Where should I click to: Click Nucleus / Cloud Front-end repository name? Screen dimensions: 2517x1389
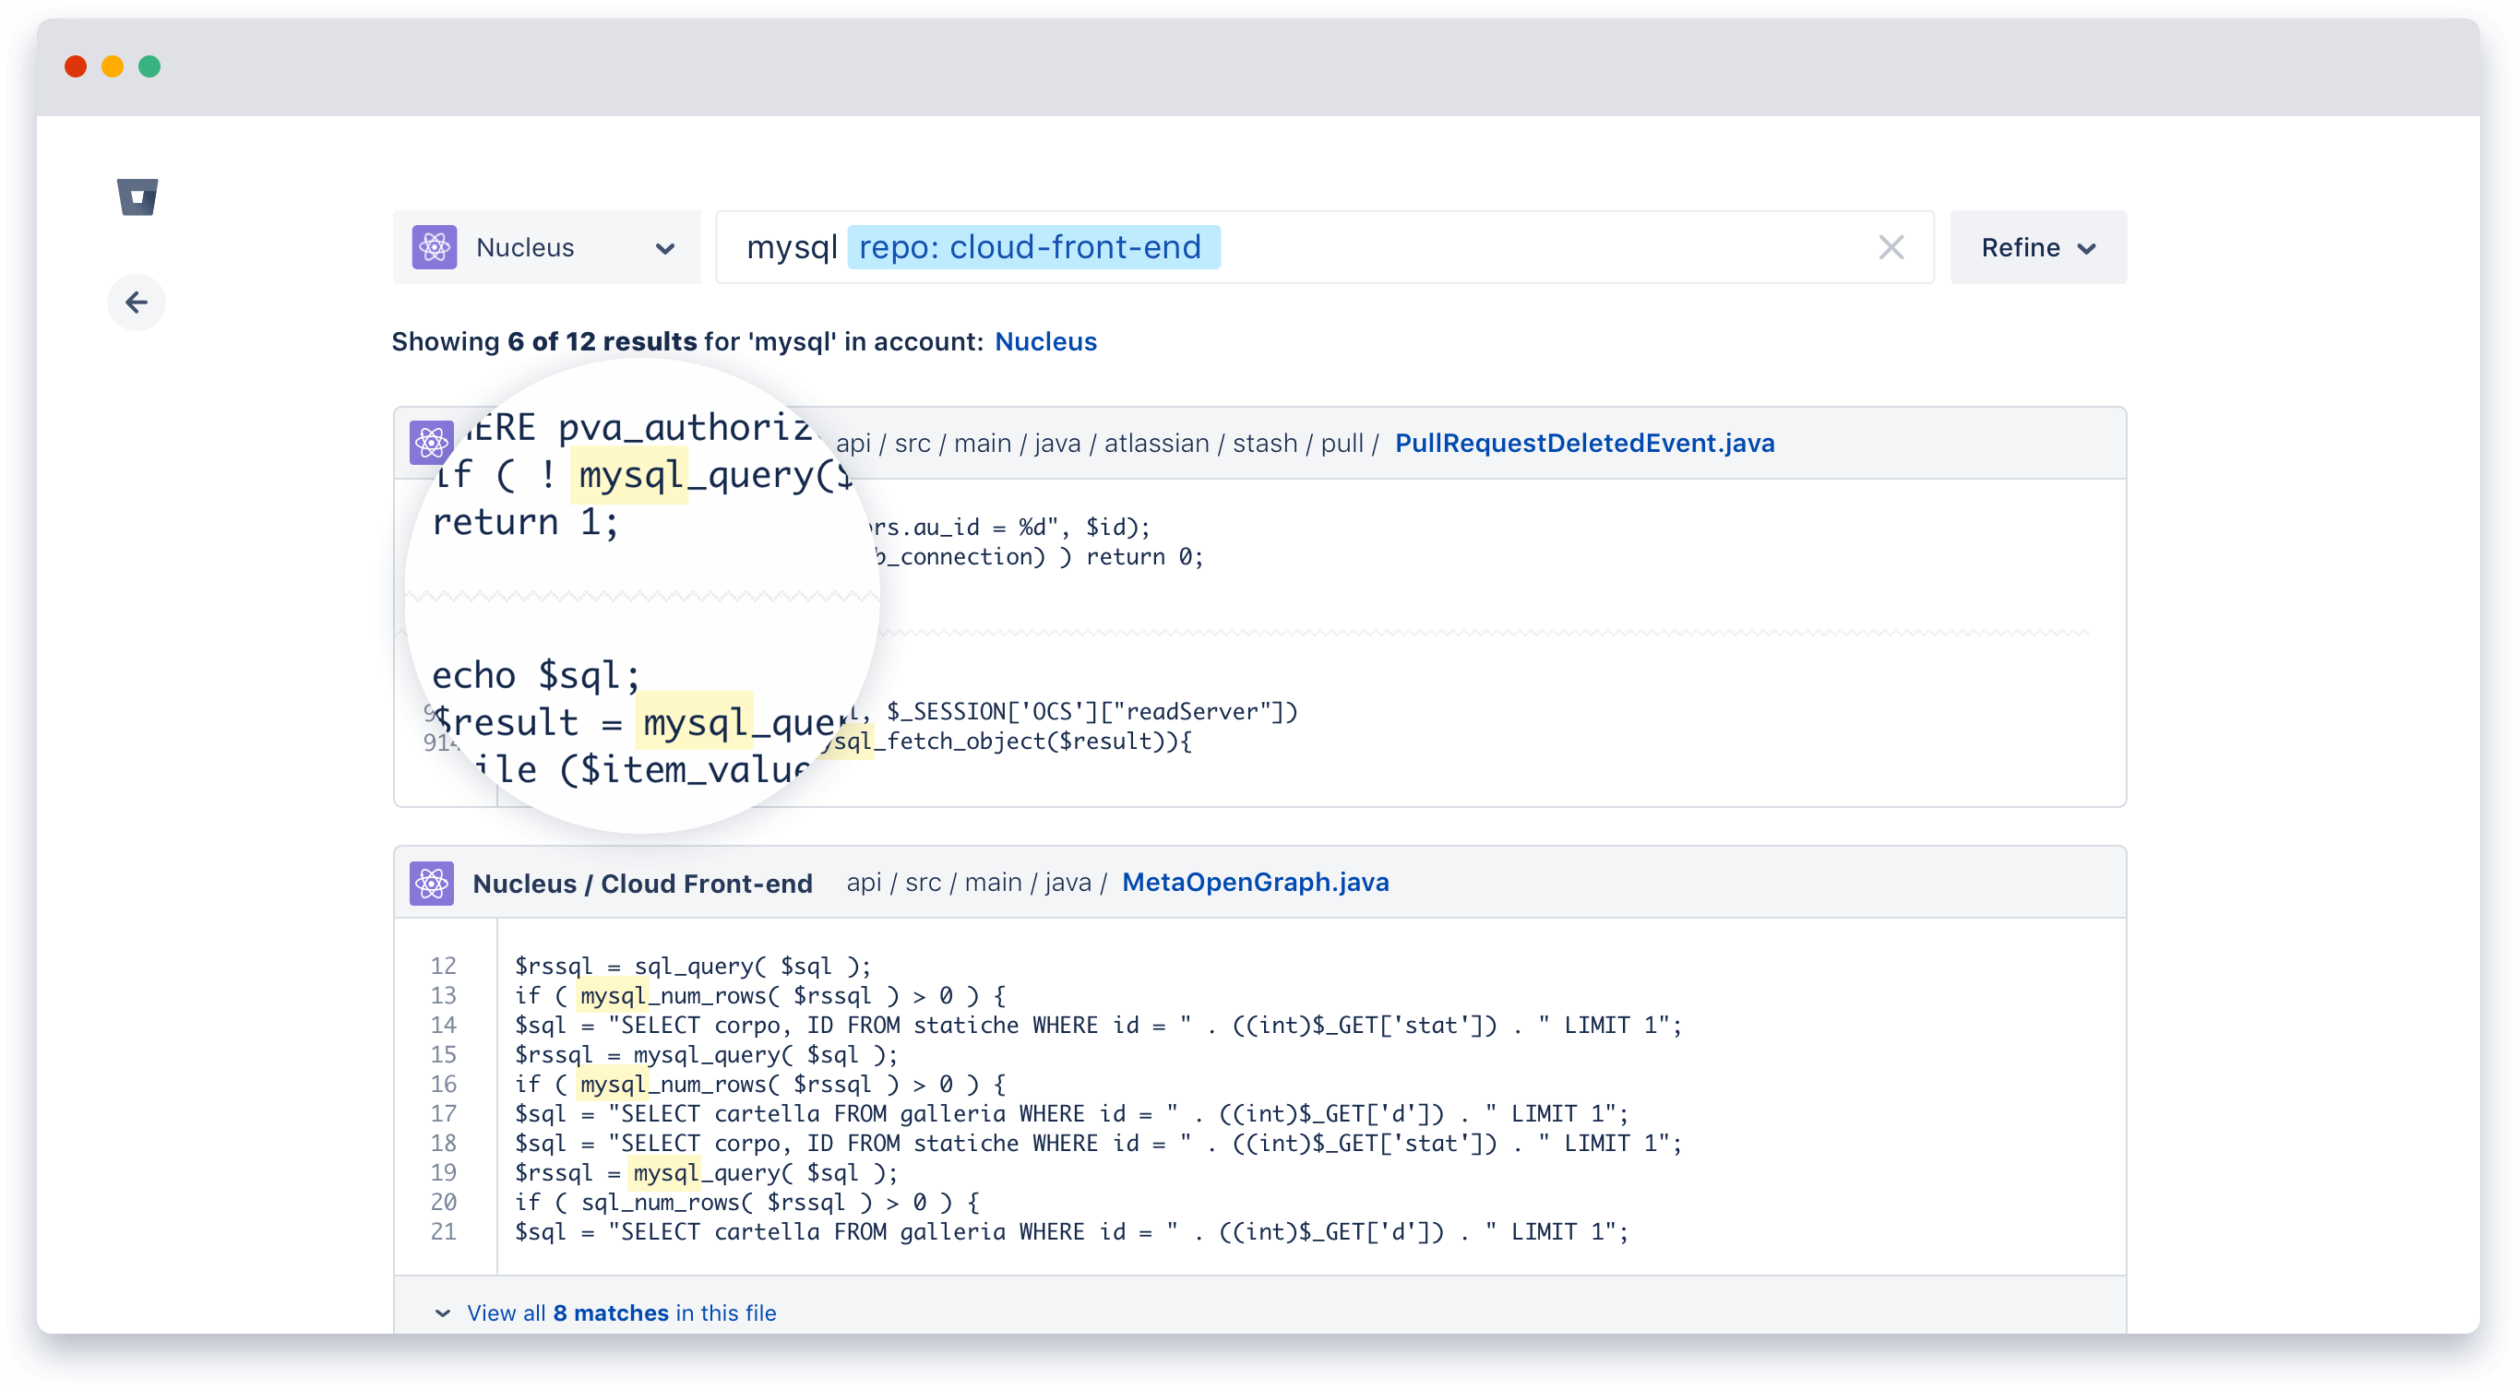(642, 883)
